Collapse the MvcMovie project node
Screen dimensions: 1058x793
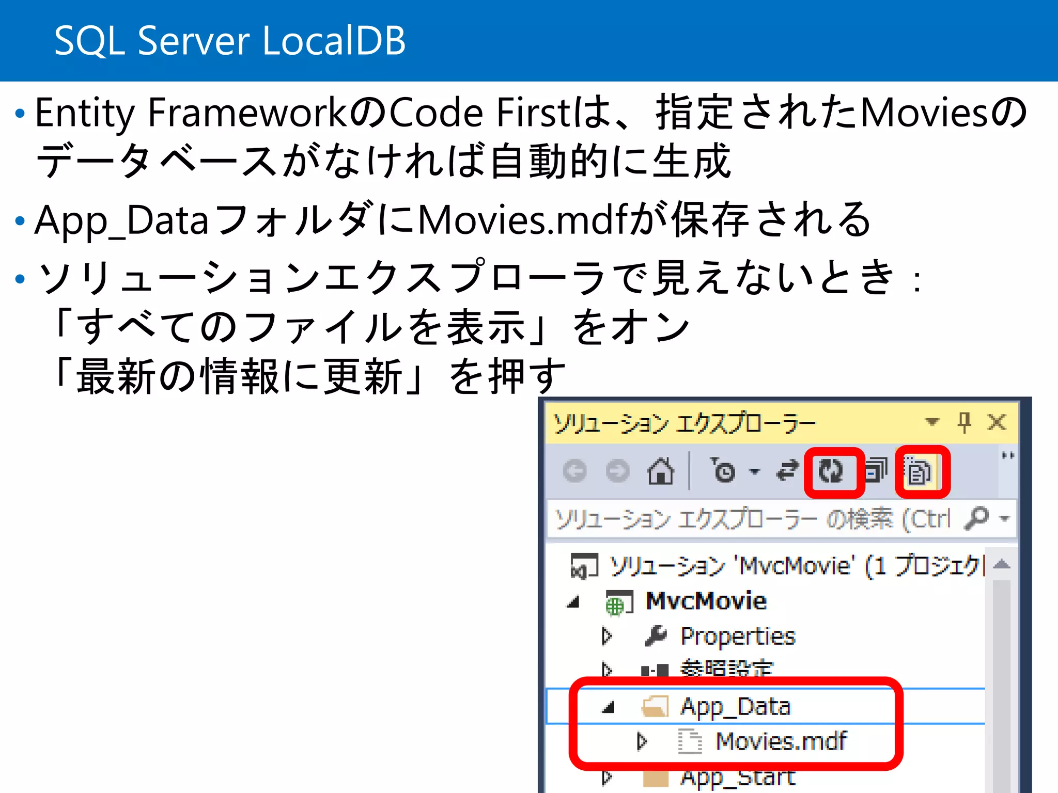[x=573, y=602]
